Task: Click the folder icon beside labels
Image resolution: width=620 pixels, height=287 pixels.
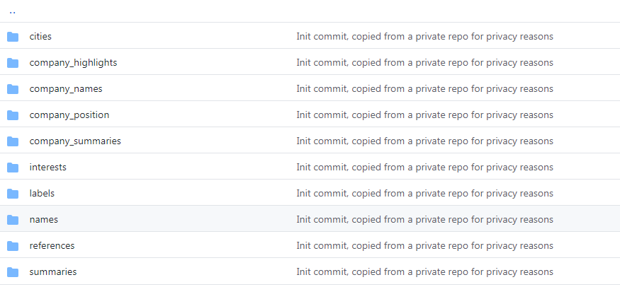Action: click(13, 194)
